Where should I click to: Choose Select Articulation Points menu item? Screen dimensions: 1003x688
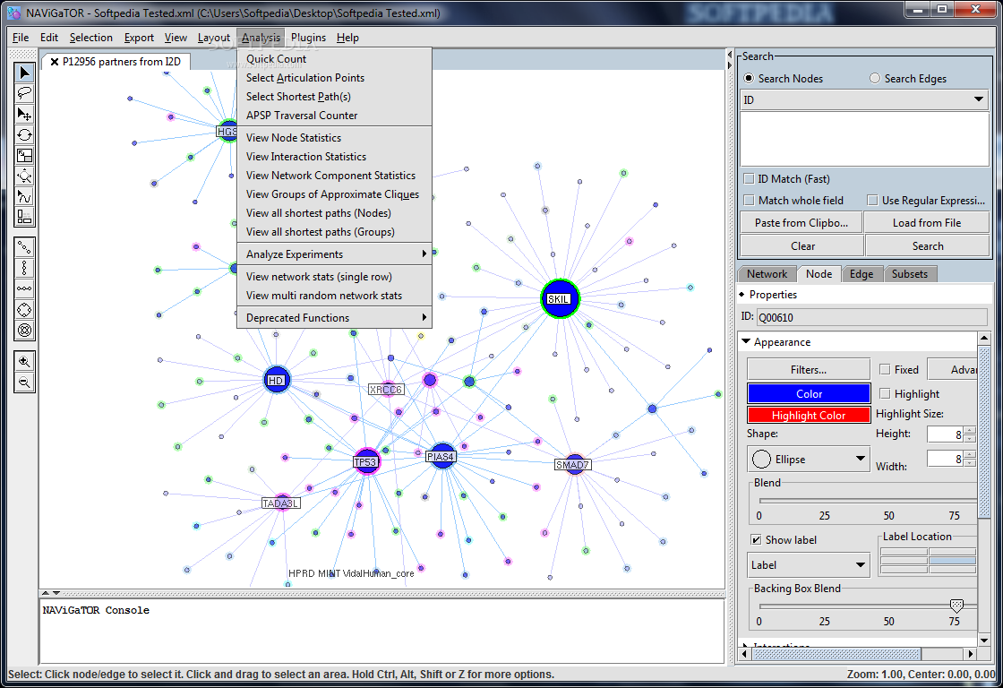point(335,77)
